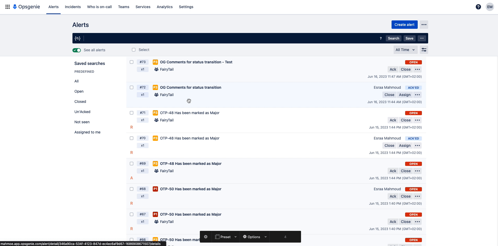Check the box for alert #73
498x246 pixels.
(132, 62)
